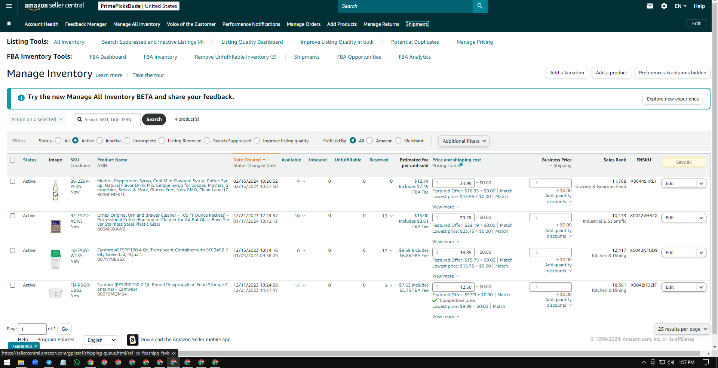Open Notepad from the taskbar
Screen dimensions: 718x368
(63, 362)
